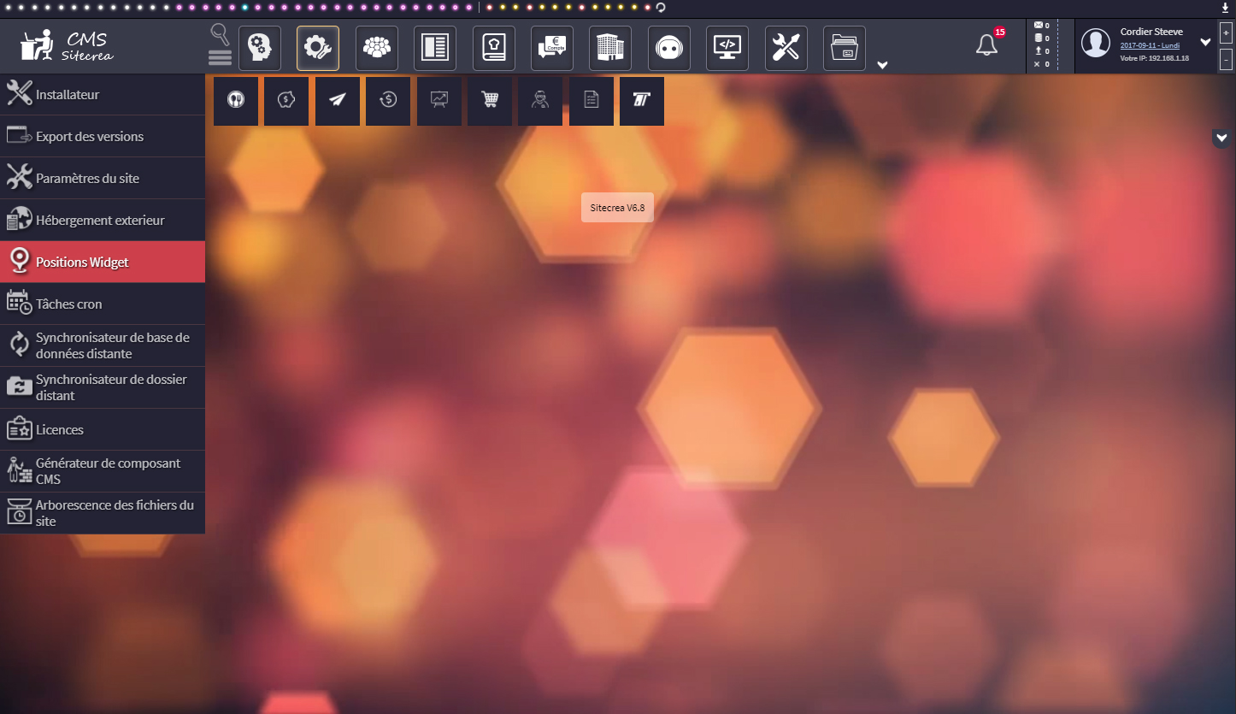The image size is (1236, 714).
Task: Expand more toolbar icons chevron
Action: pyautogui.click(x=882, y=65)
